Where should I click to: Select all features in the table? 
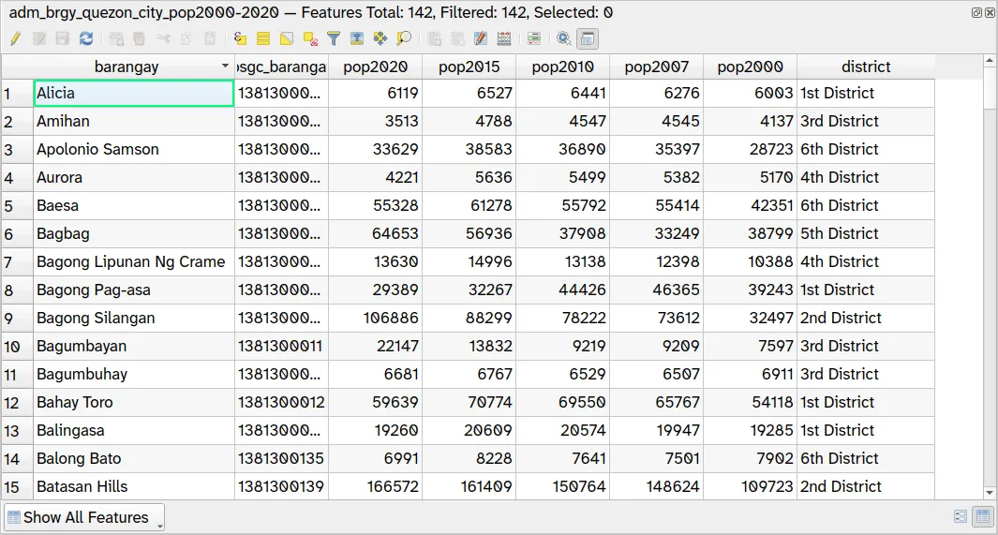[263, 38]
